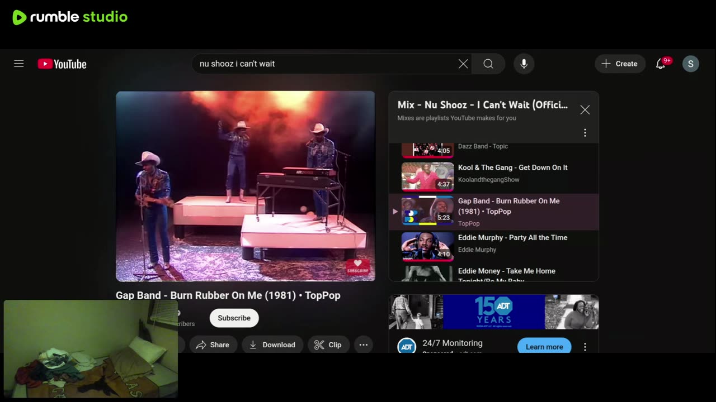
Task: Click the rumble studio logo
Action: click(x=70, y=17)
